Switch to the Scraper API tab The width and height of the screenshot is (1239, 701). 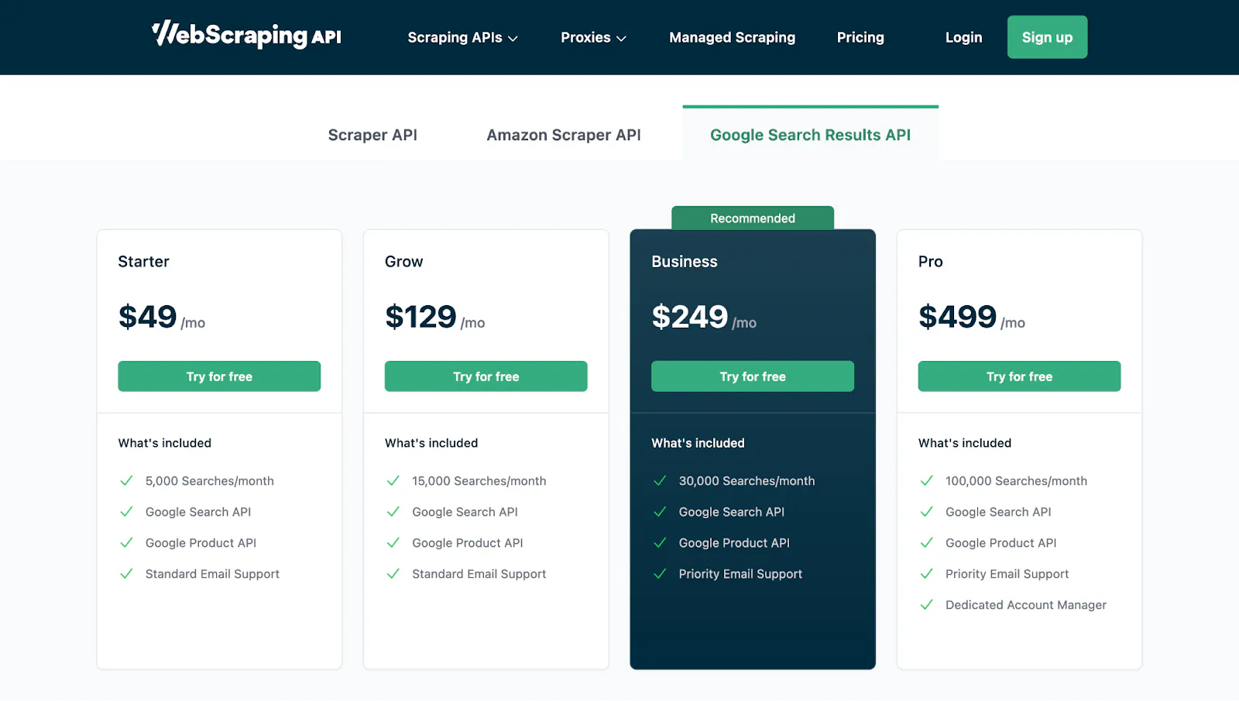372,135
